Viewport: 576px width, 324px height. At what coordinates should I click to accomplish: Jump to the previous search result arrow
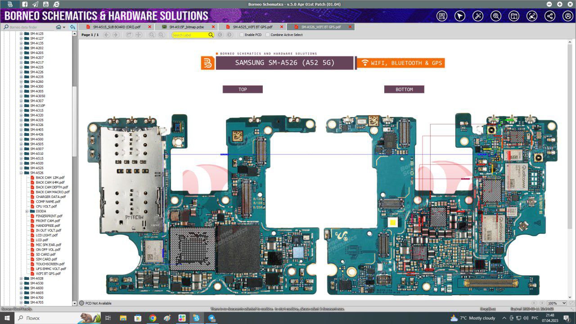tap(220, 35)
